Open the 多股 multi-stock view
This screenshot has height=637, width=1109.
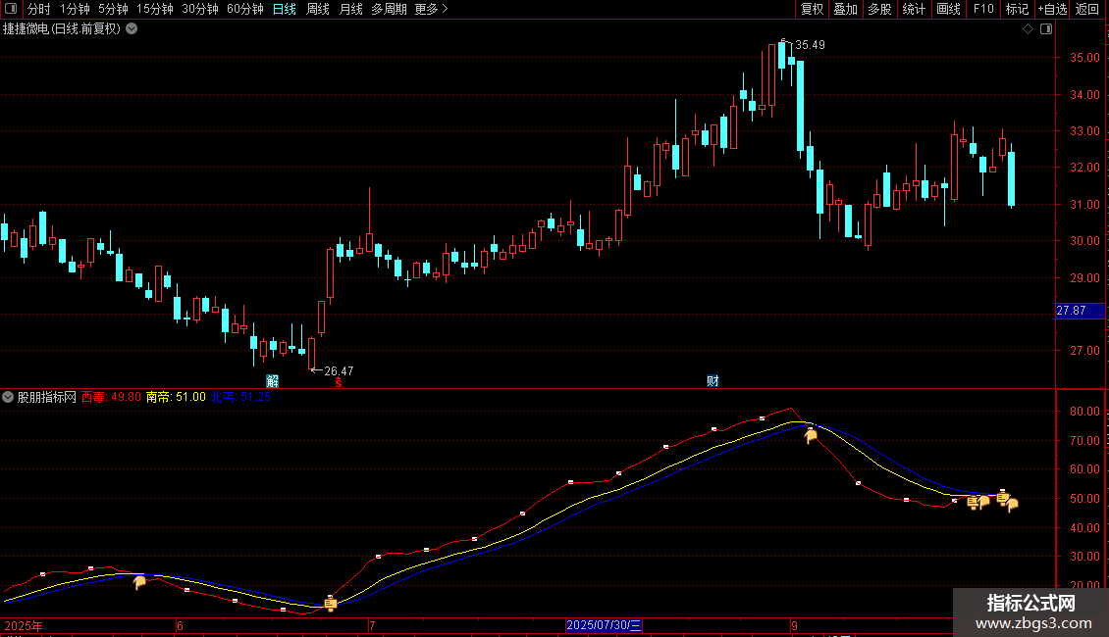[x=879, y=9]
